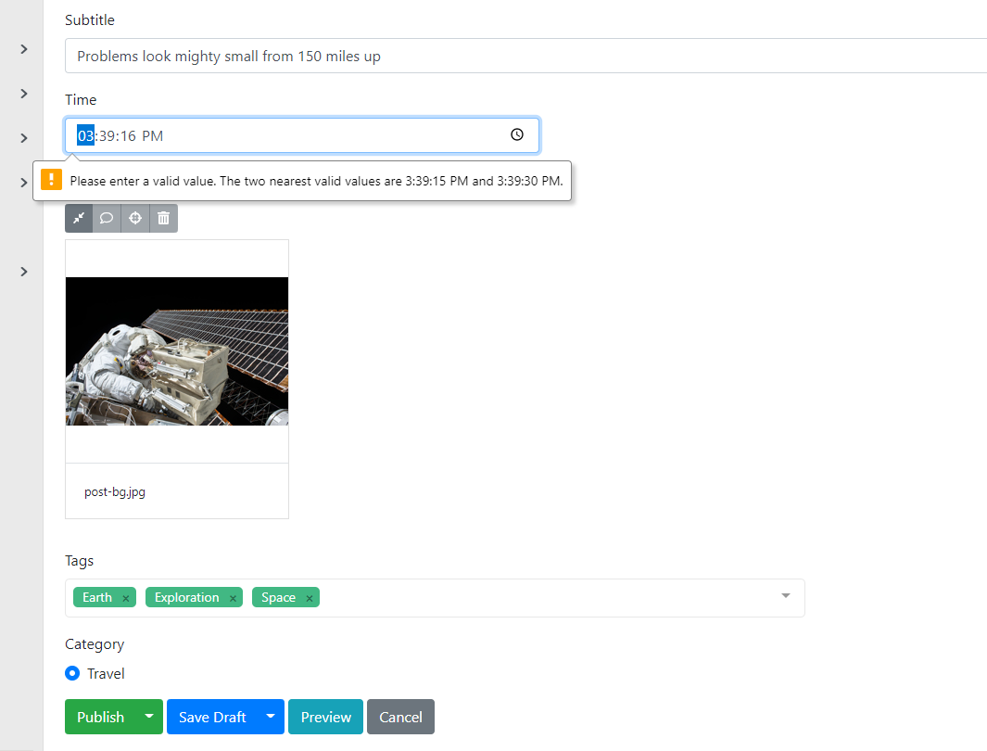Click the Tags field empty input area

click(548, 597)
